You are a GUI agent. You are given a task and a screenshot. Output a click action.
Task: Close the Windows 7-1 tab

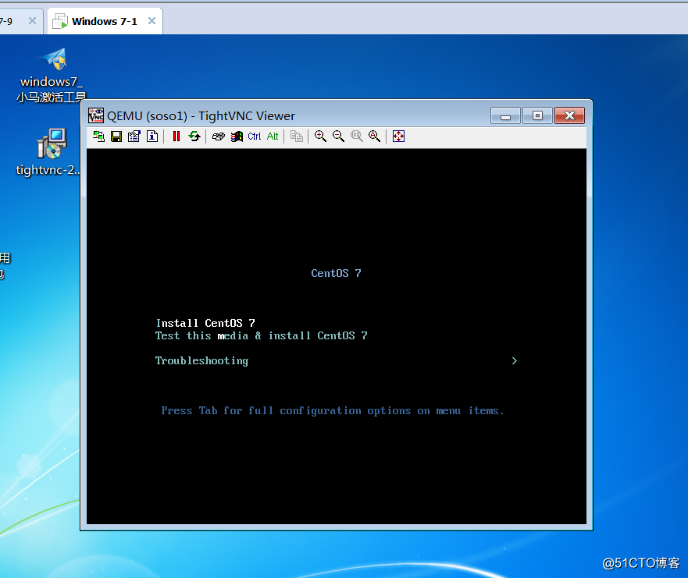[x=152, y=20]
